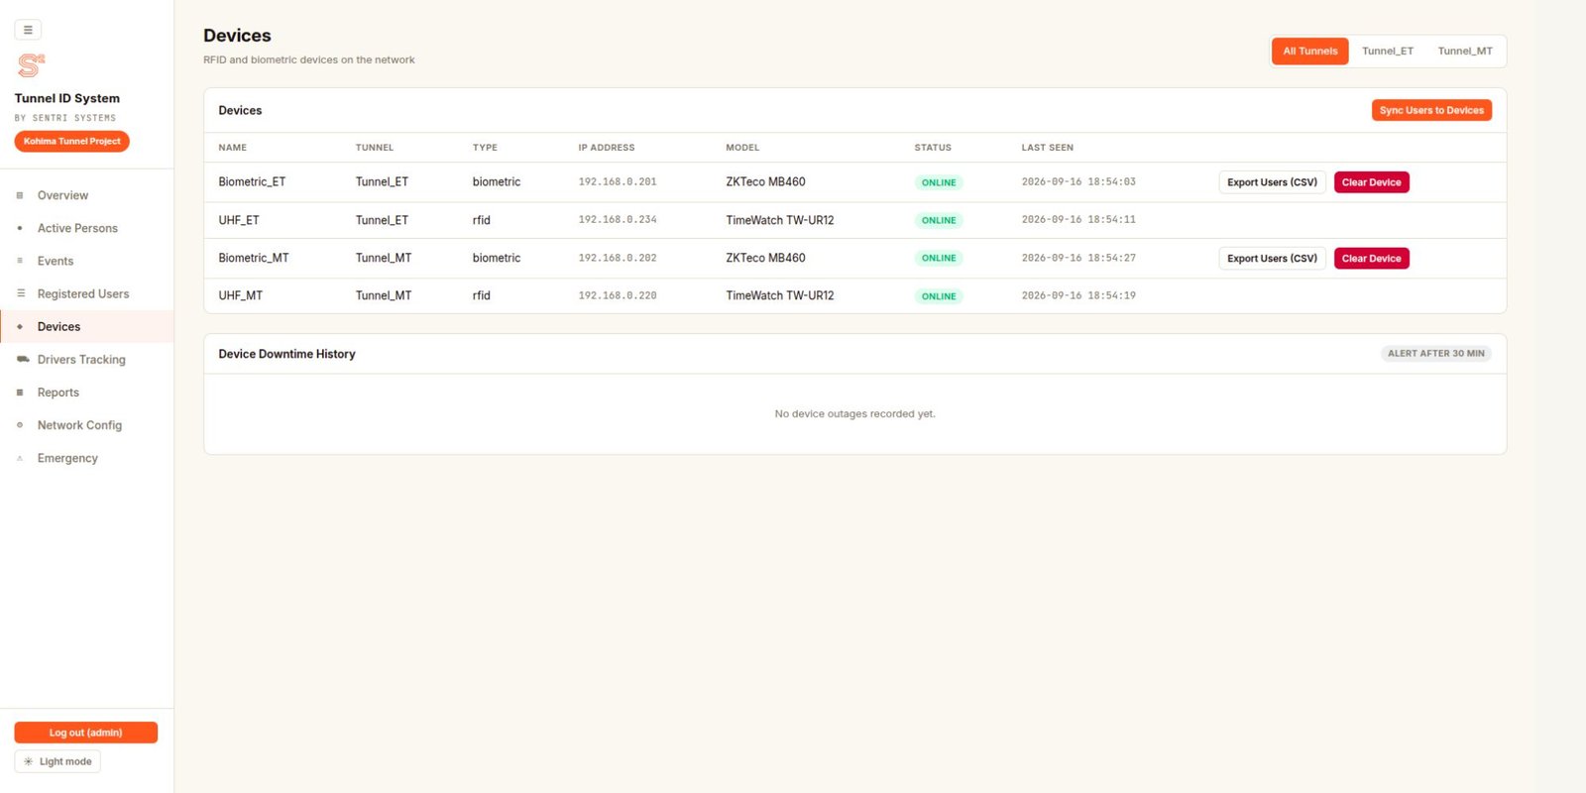This screenshot has height=793, width=1586.
Task: Click the Network Config sidebar icon
Action: click(20, 425)
